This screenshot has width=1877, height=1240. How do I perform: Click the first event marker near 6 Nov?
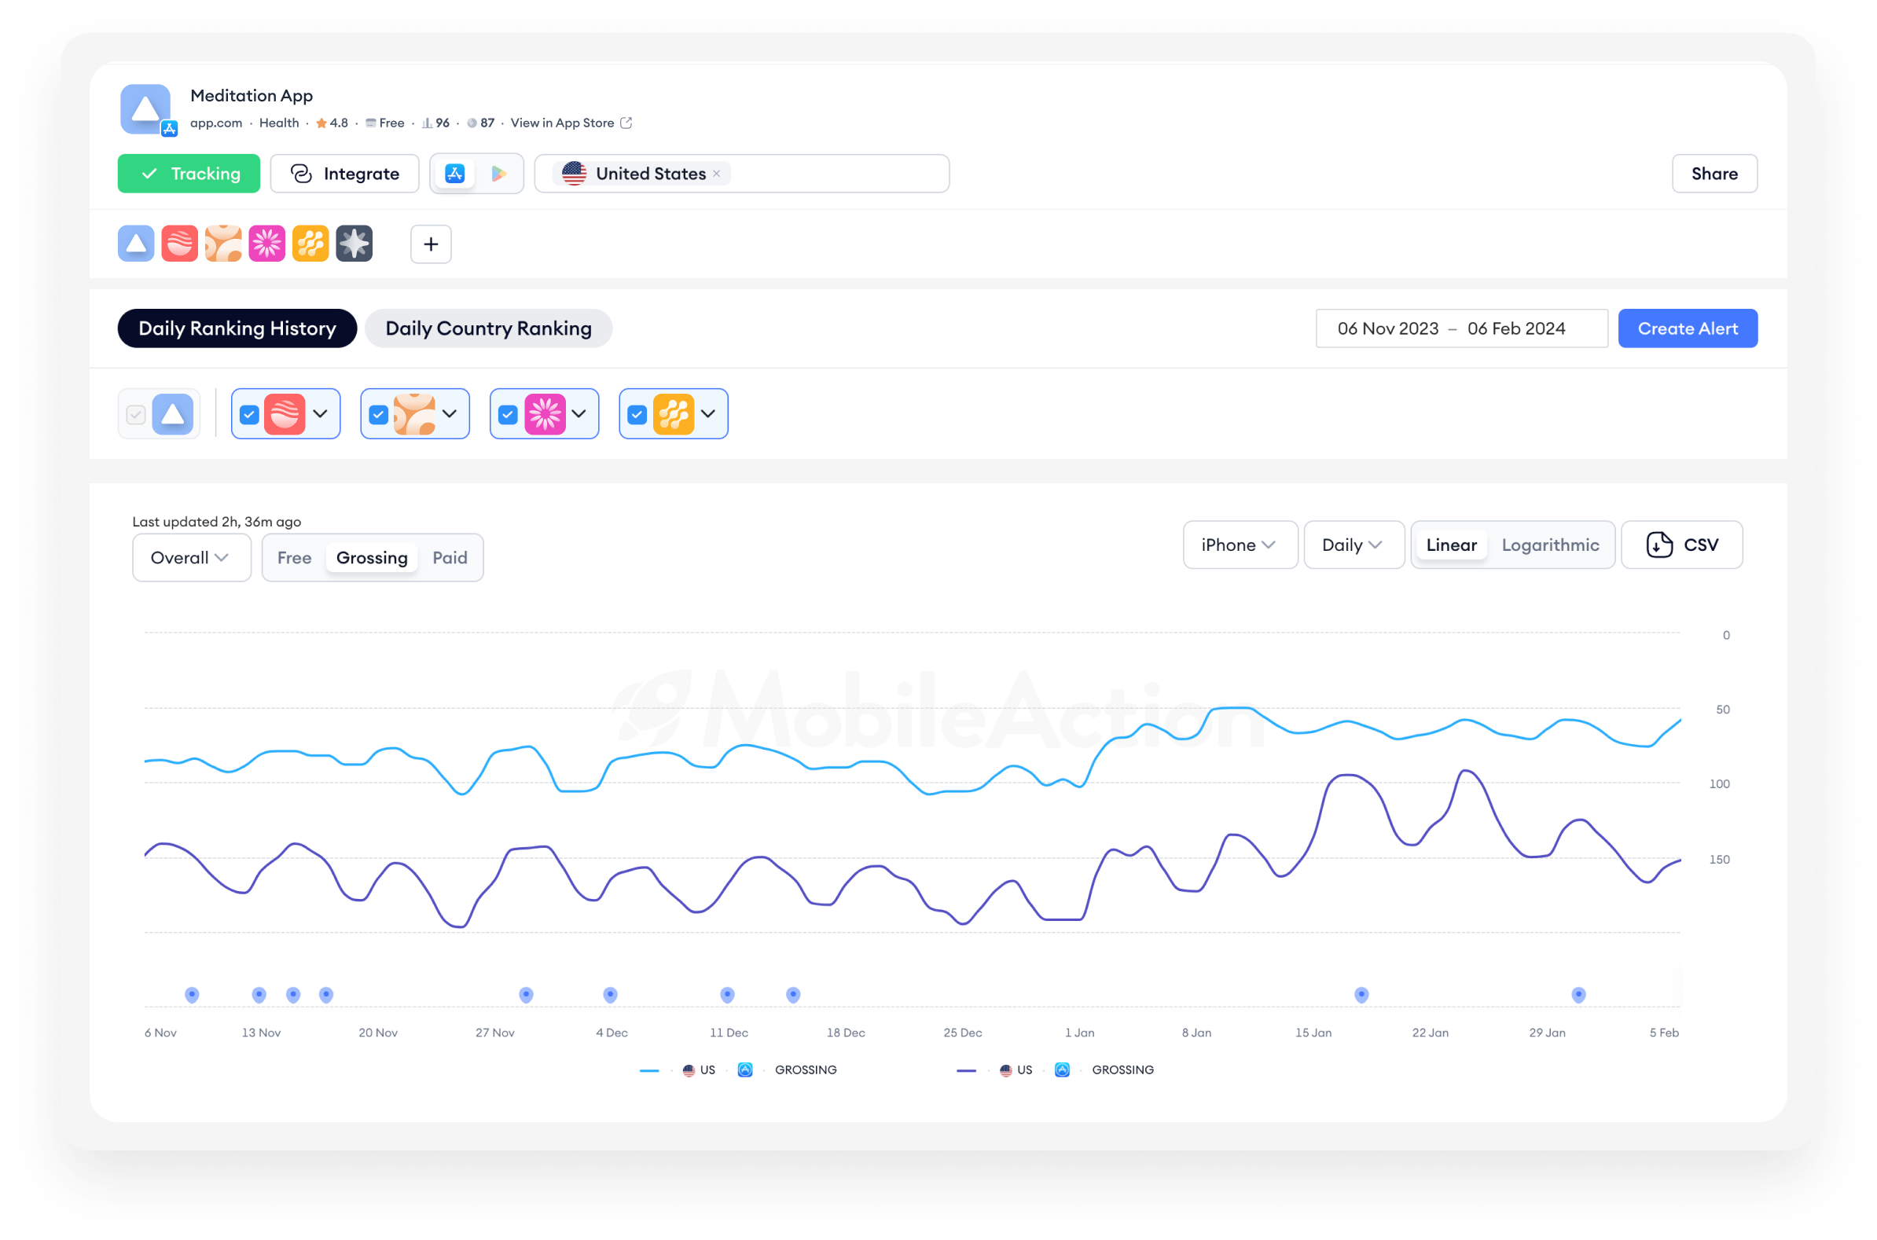(193, 995)
